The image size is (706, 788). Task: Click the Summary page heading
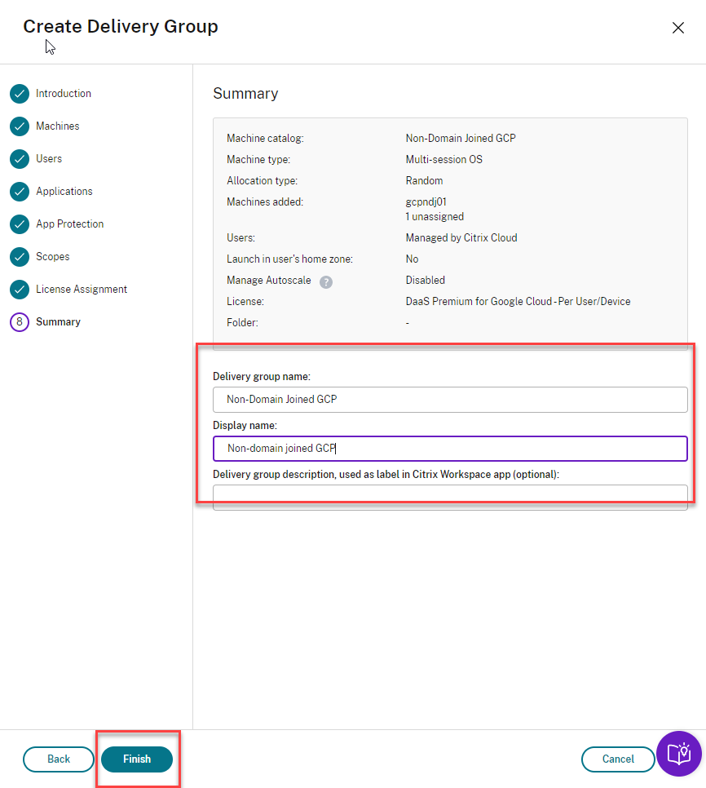click(245, 94)
